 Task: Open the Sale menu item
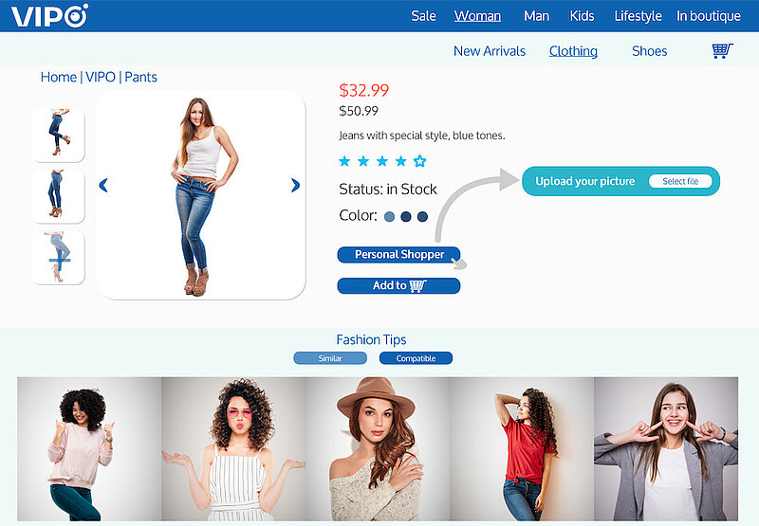click(423, 16)
